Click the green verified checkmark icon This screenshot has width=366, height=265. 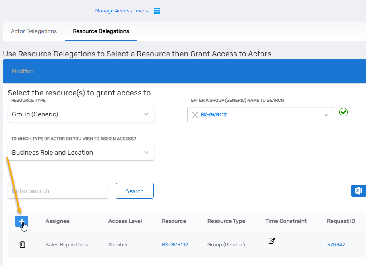[343, 112]
